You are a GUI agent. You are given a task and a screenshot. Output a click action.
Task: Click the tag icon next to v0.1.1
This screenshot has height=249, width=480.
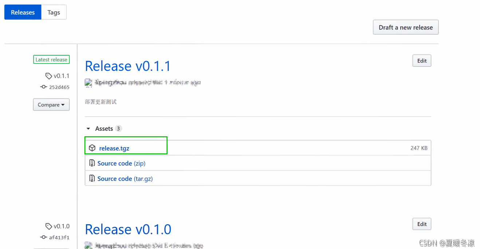click(48, 76)
